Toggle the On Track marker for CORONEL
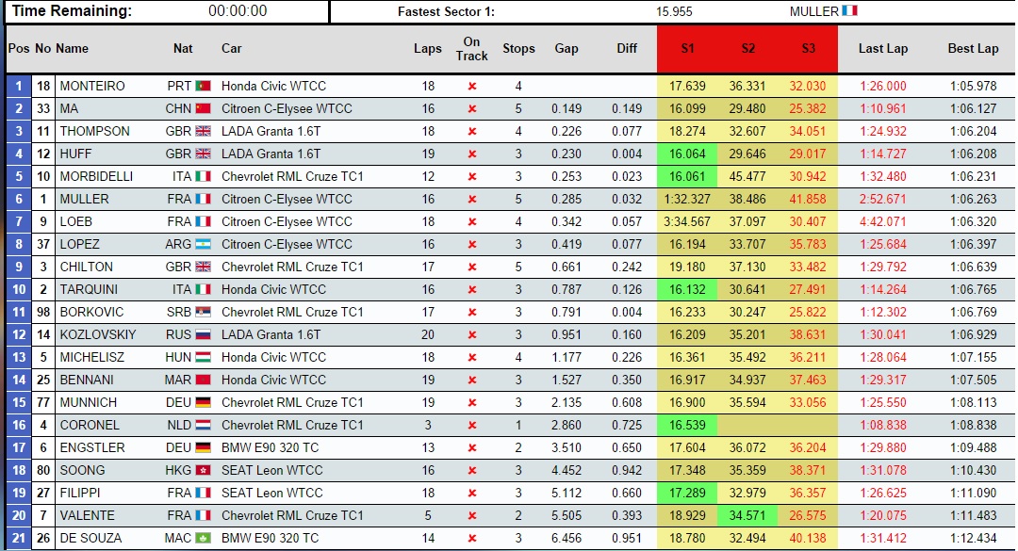This screenshot has height=551, width=1018. [471, 427]
